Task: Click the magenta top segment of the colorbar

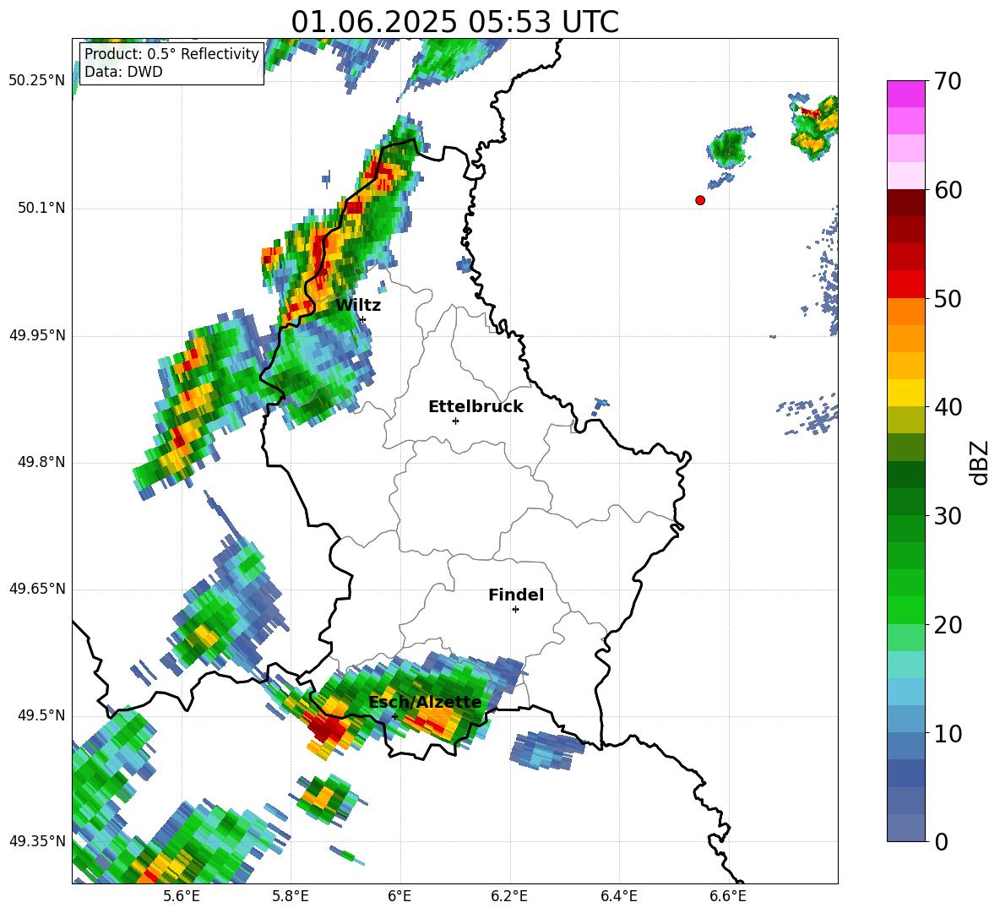Action: pyautogui.click(x=905, y=94)
